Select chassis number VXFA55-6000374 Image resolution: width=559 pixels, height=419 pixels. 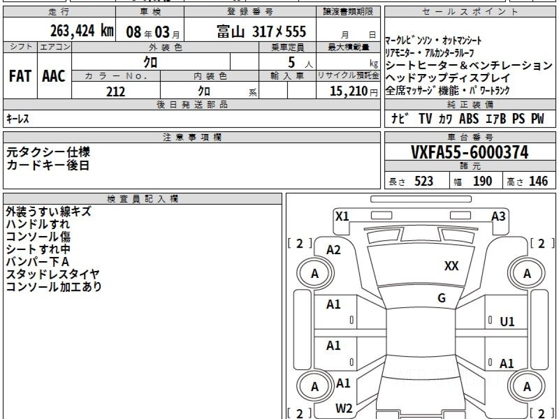point(470,152)
